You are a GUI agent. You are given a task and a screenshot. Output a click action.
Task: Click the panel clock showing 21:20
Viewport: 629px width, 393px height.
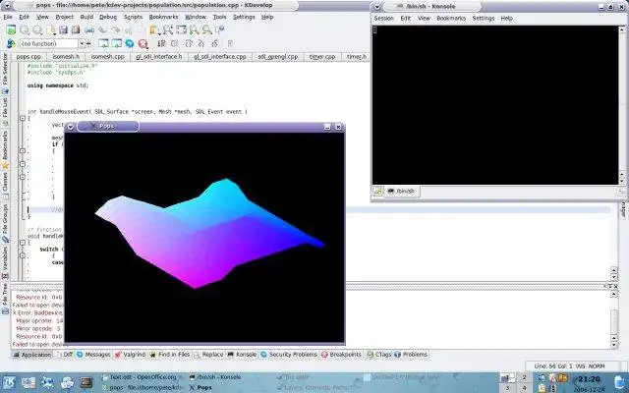[589, 379]
